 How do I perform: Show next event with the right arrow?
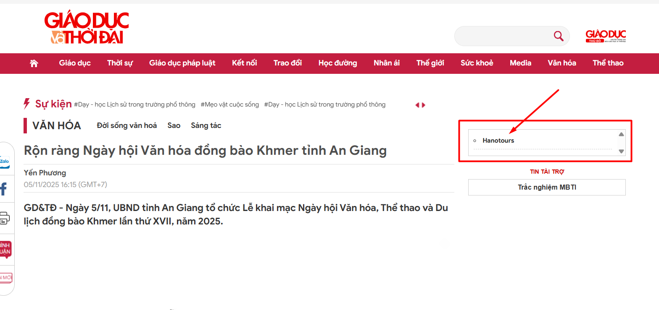tap(424, 105)
